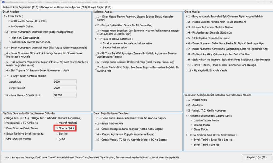Select Silme Modu radio option
The image size is (273, 163).
[x=192, y=129]
